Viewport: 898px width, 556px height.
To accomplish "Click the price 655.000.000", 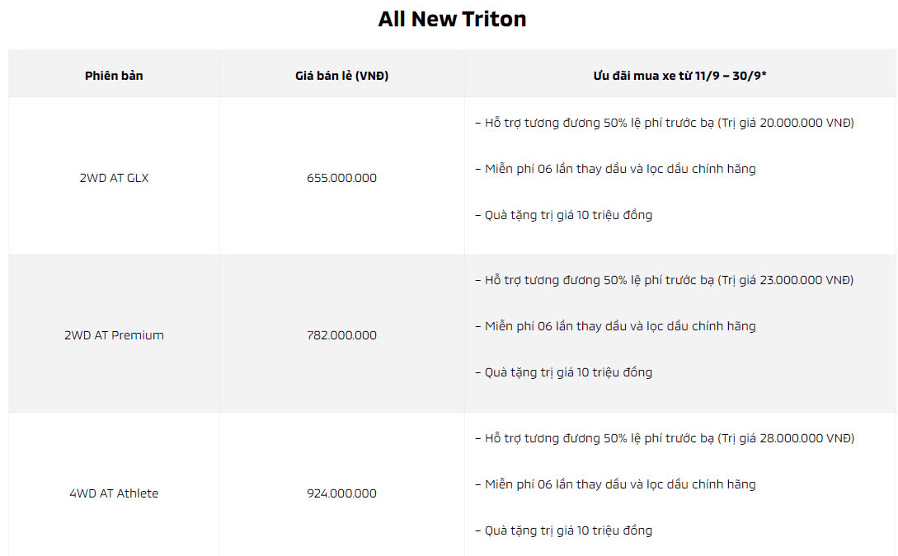I will 341,178.
